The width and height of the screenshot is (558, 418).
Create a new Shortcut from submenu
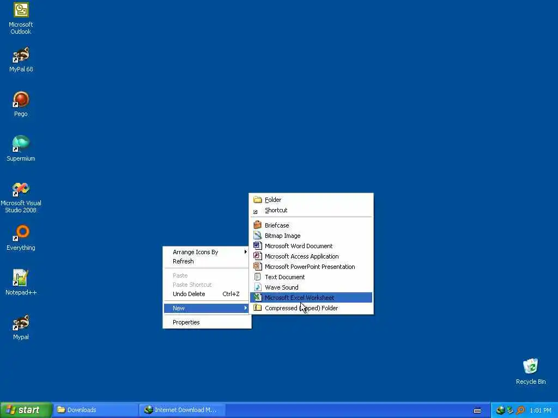point(311,210)
